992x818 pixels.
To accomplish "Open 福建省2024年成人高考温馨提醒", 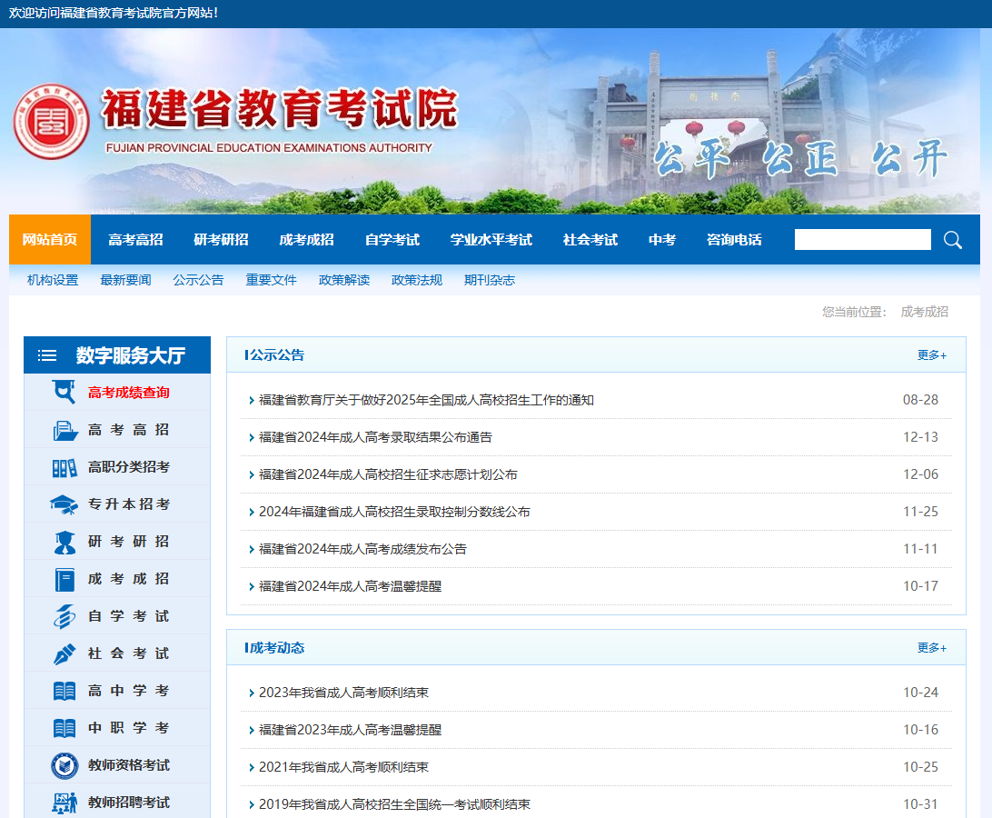I will [350, 587].
